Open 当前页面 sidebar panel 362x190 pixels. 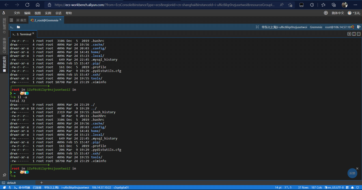coord(4,26)
